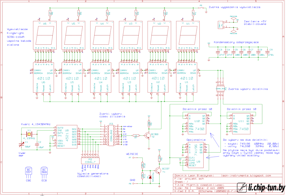This screenshot has height=196, width=286.
Task: Pick the U4 40110 counter chip
Action: [x=101, y=78]
